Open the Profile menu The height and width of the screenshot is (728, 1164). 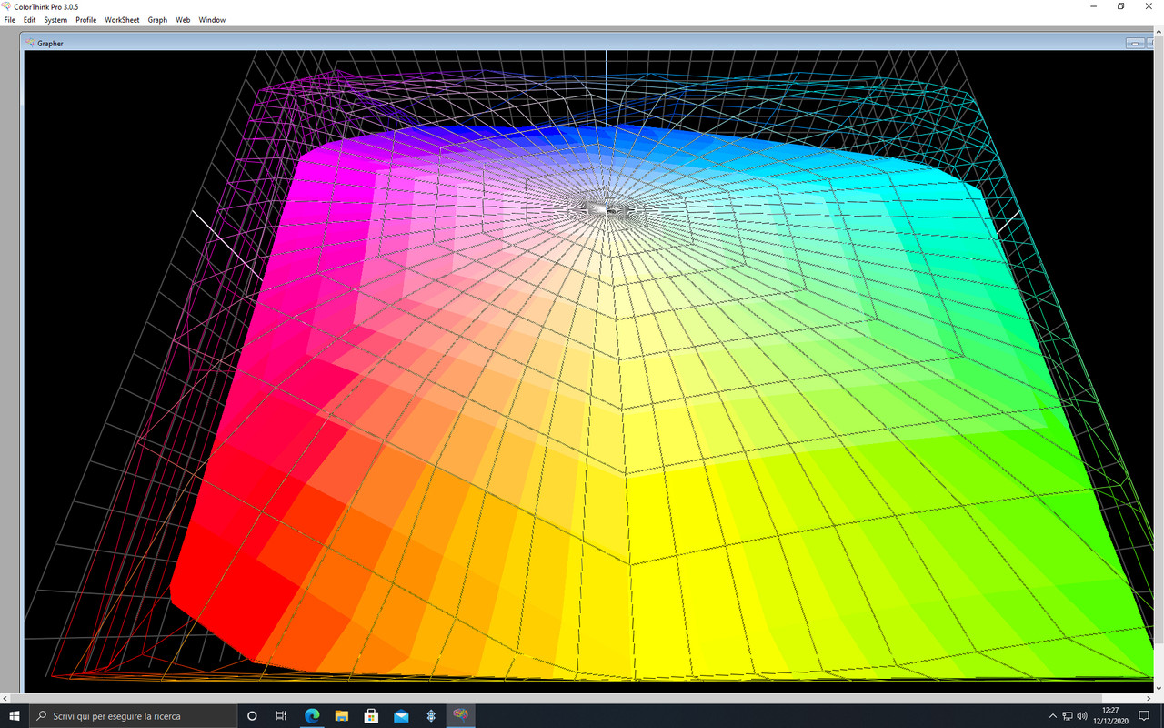(x=85, y=19)
